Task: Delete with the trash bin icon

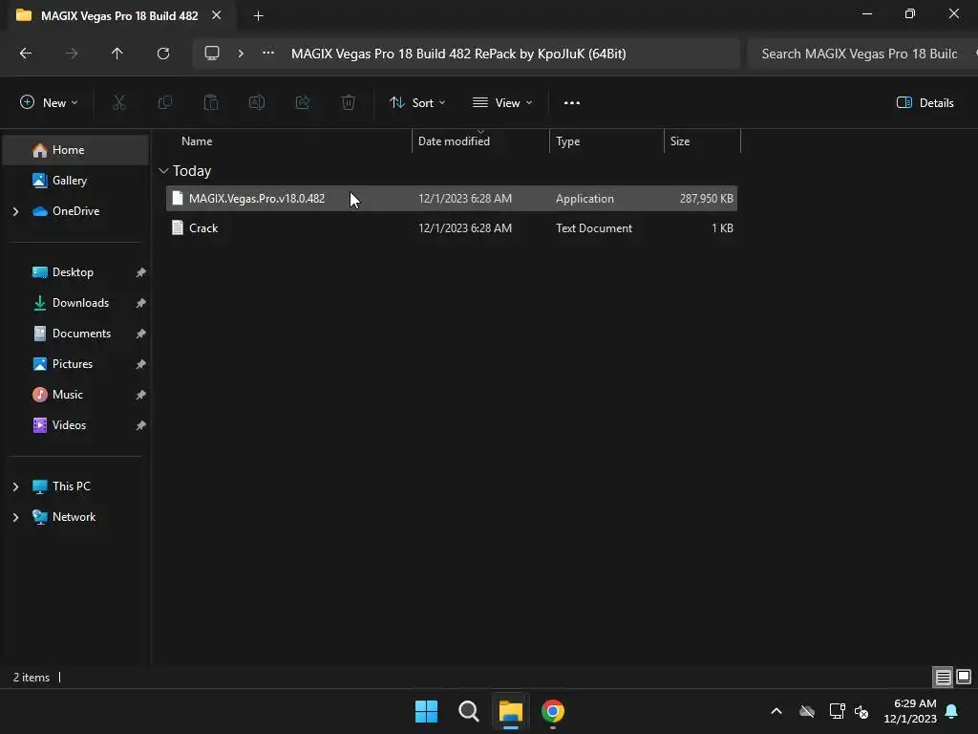Action: click(x=349, y=103)
